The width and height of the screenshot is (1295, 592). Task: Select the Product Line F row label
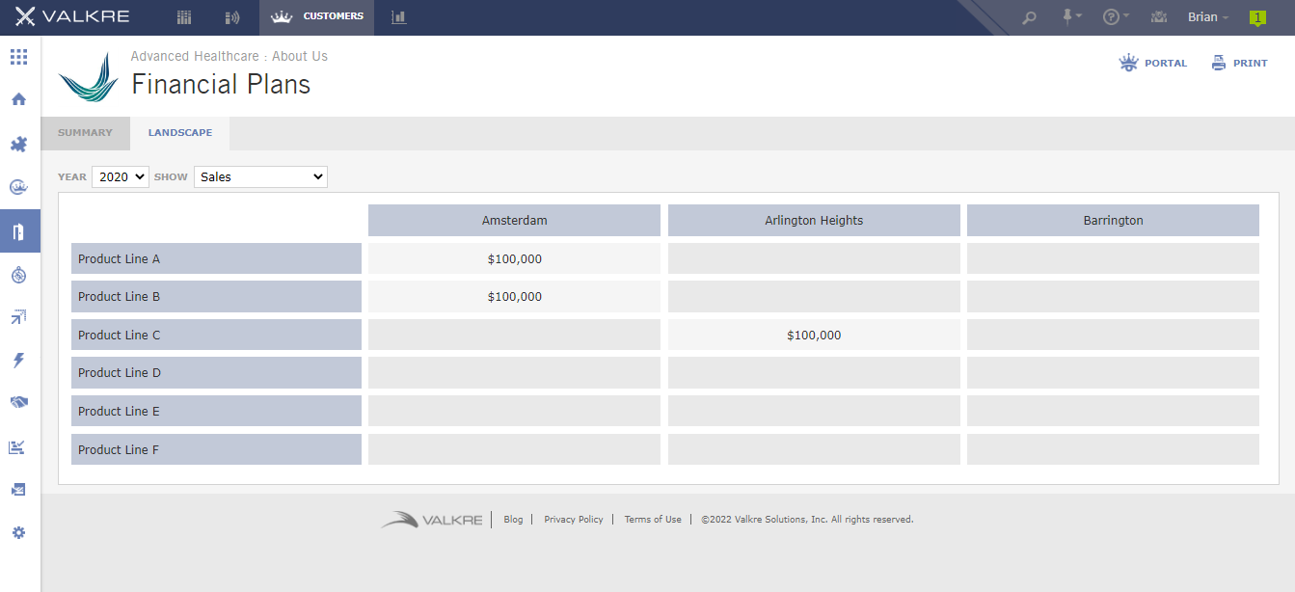coord(216,449)
